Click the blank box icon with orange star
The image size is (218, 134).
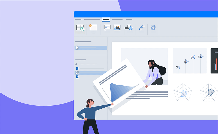pyautogui.click(x=93, y=27)
